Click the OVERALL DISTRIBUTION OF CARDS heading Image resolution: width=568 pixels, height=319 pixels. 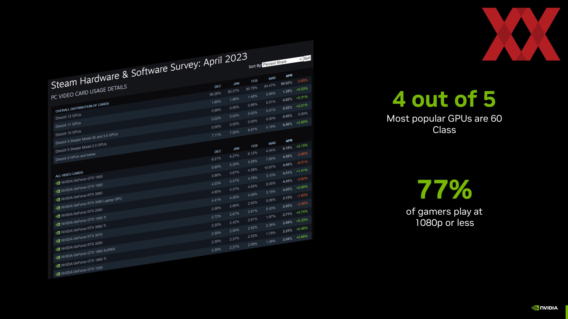pyautogui.click(x=82, y=108)
